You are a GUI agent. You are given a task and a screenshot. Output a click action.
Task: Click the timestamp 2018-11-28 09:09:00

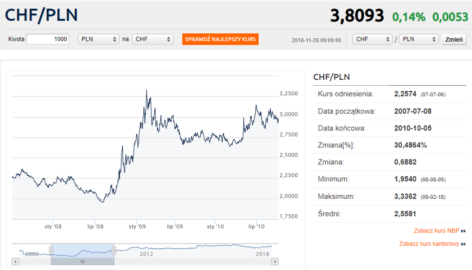pyautogui.click(x=316, y=40)
